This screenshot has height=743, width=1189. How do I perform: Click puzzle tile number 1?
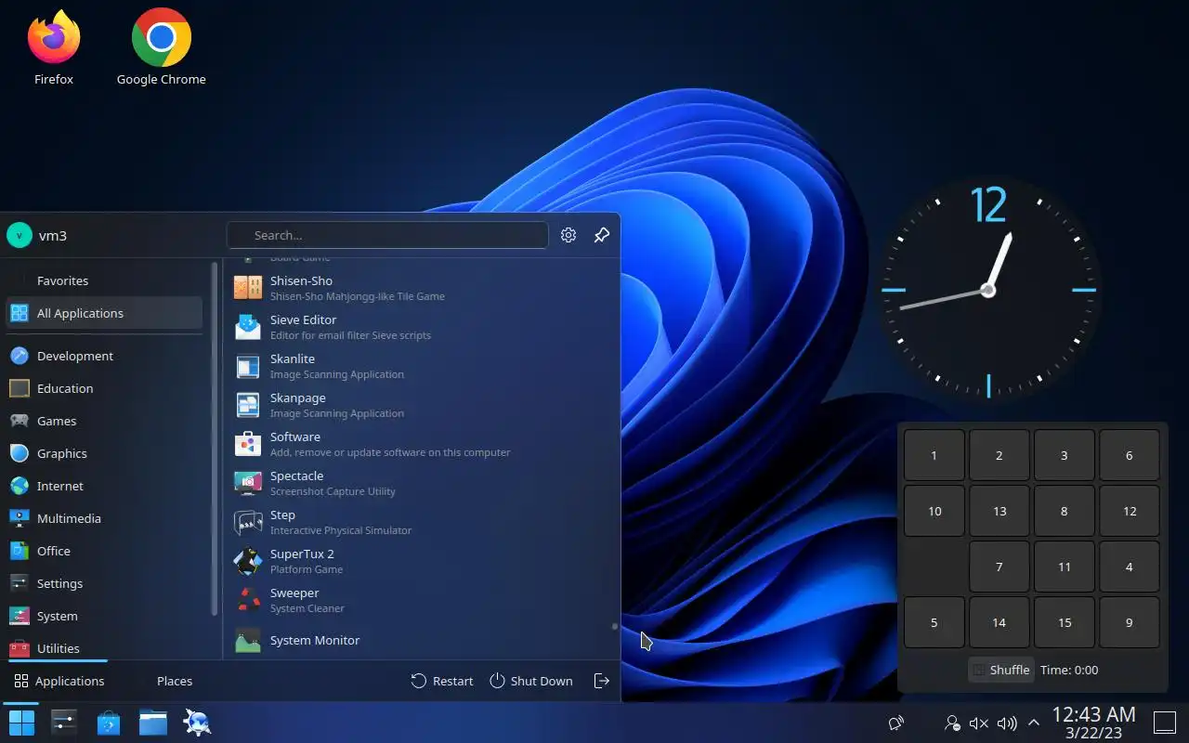point(934,455)
